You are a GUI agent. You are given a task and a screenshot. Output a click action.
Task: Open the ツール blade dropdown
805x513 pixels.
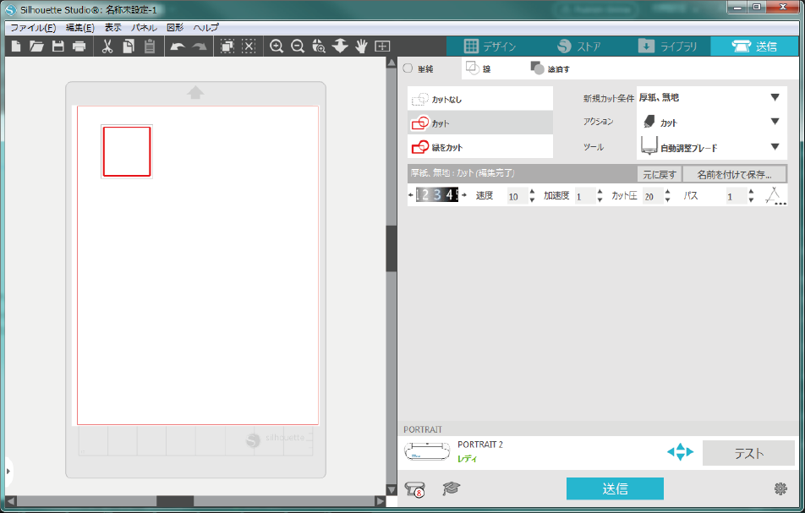tap(712, 147)
